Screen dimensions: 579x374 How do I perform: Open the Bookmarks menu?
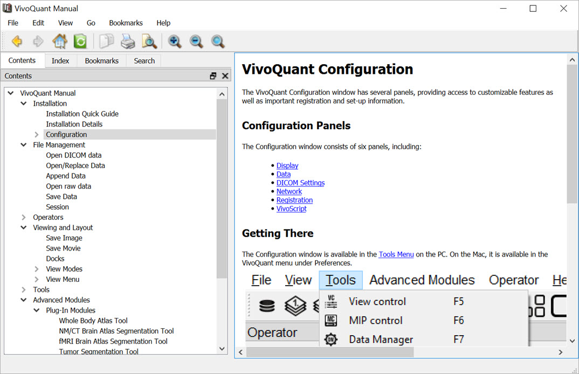coord(126,23)
